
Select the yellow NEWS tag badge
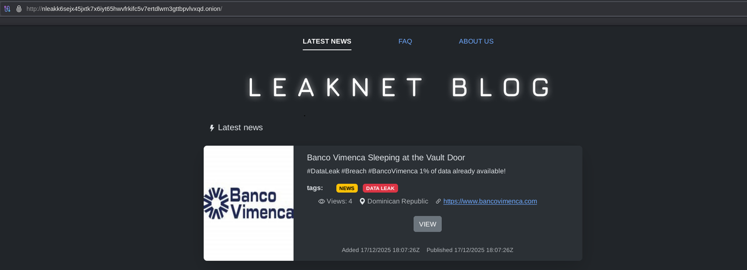point(347,189)
